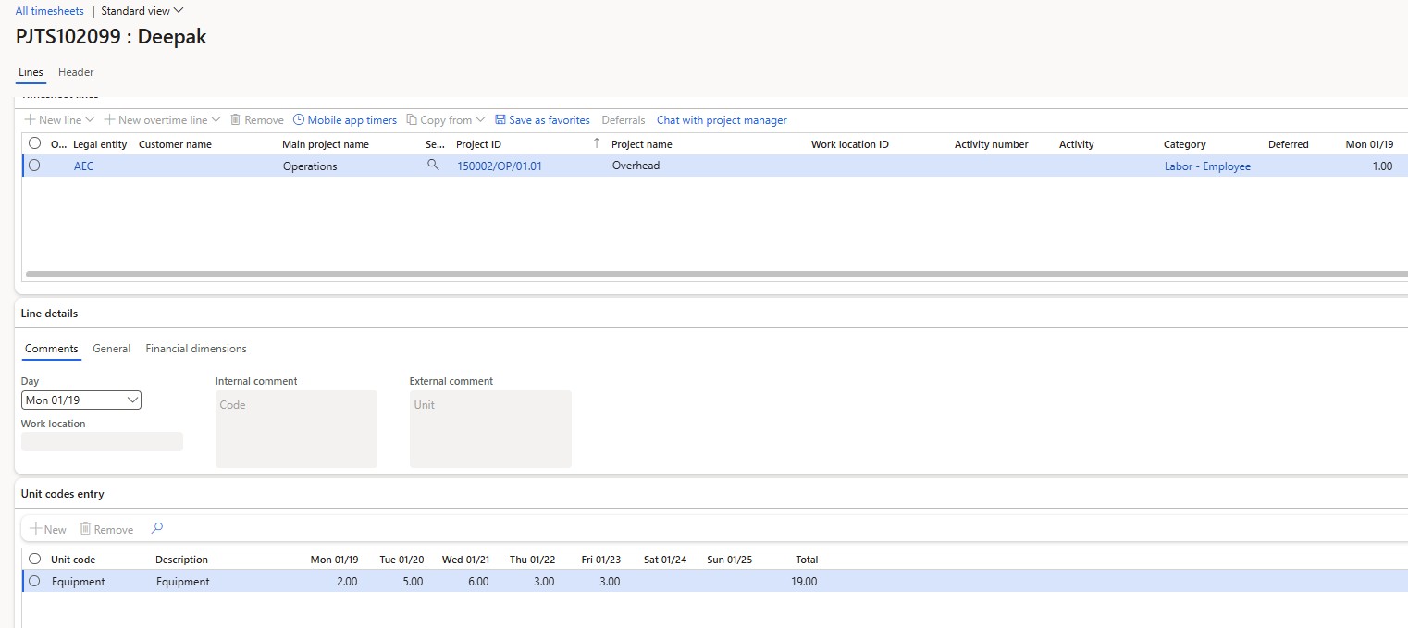Viewport: 1408px width, 628px height.
Task: Click the search icon in Unit codes toolbar
Action: (157, 529)
